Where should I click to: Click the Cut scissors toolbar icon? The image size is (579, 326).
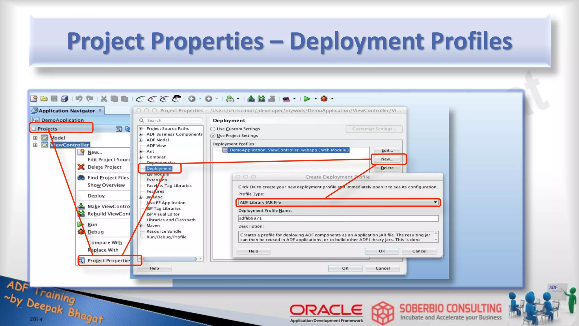click(x=104, y=99)
